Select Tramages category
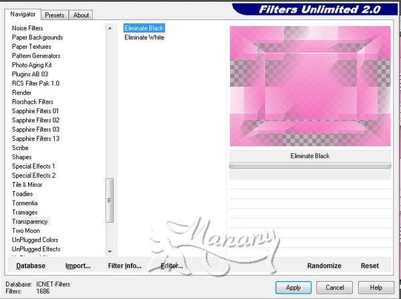 (25, 213)
